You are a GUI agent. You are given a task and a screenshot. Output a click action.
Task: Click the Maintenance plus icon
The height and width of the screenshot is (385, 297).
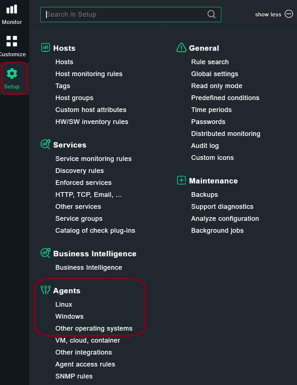[x=181, y=180]
